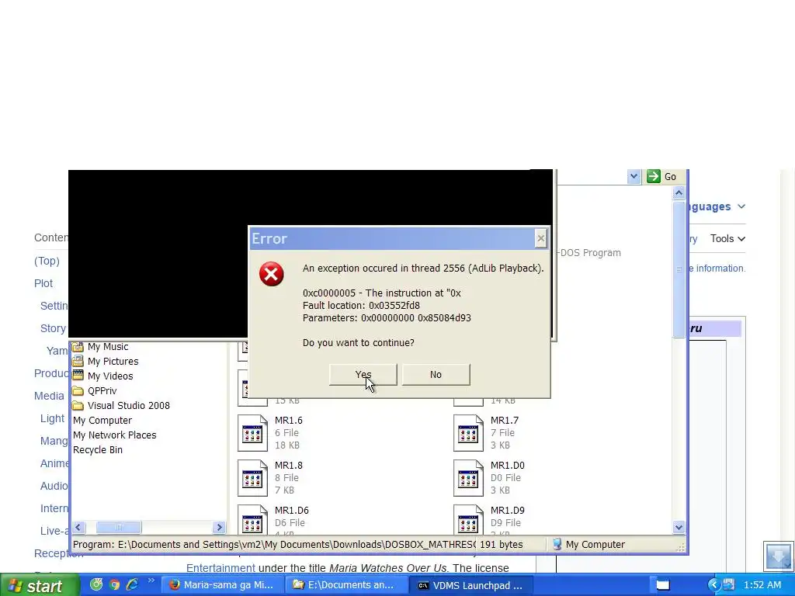Switch to E:\Documents Explorer taskbar button

coord(345,585)
